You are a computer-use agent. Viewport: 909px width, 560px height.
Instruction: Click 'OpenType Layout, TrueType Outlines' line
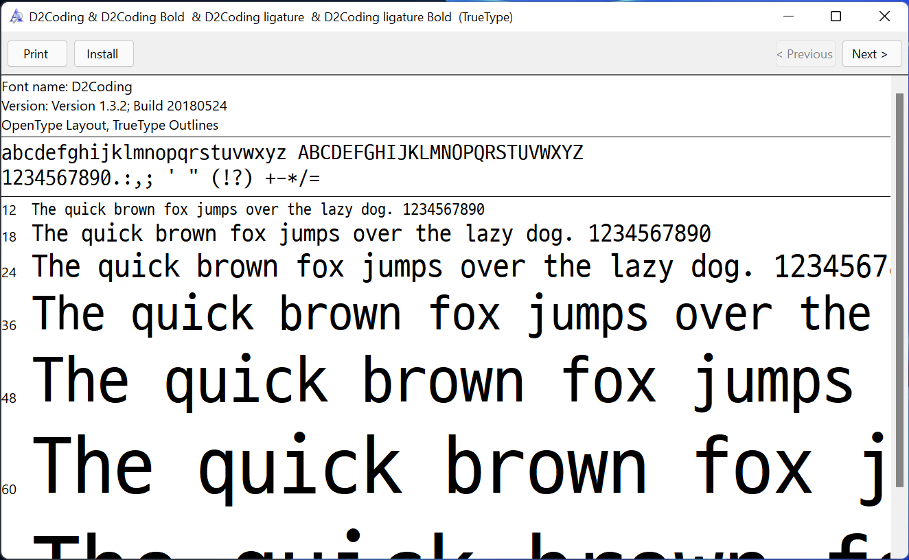pyautogui.click(x=111, y=126)
